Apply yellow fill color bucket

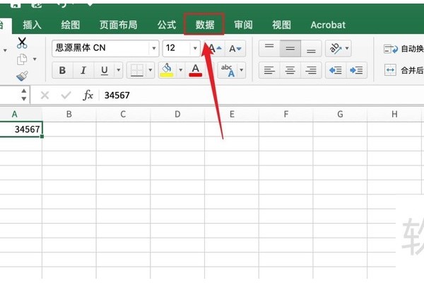(167, 71)
